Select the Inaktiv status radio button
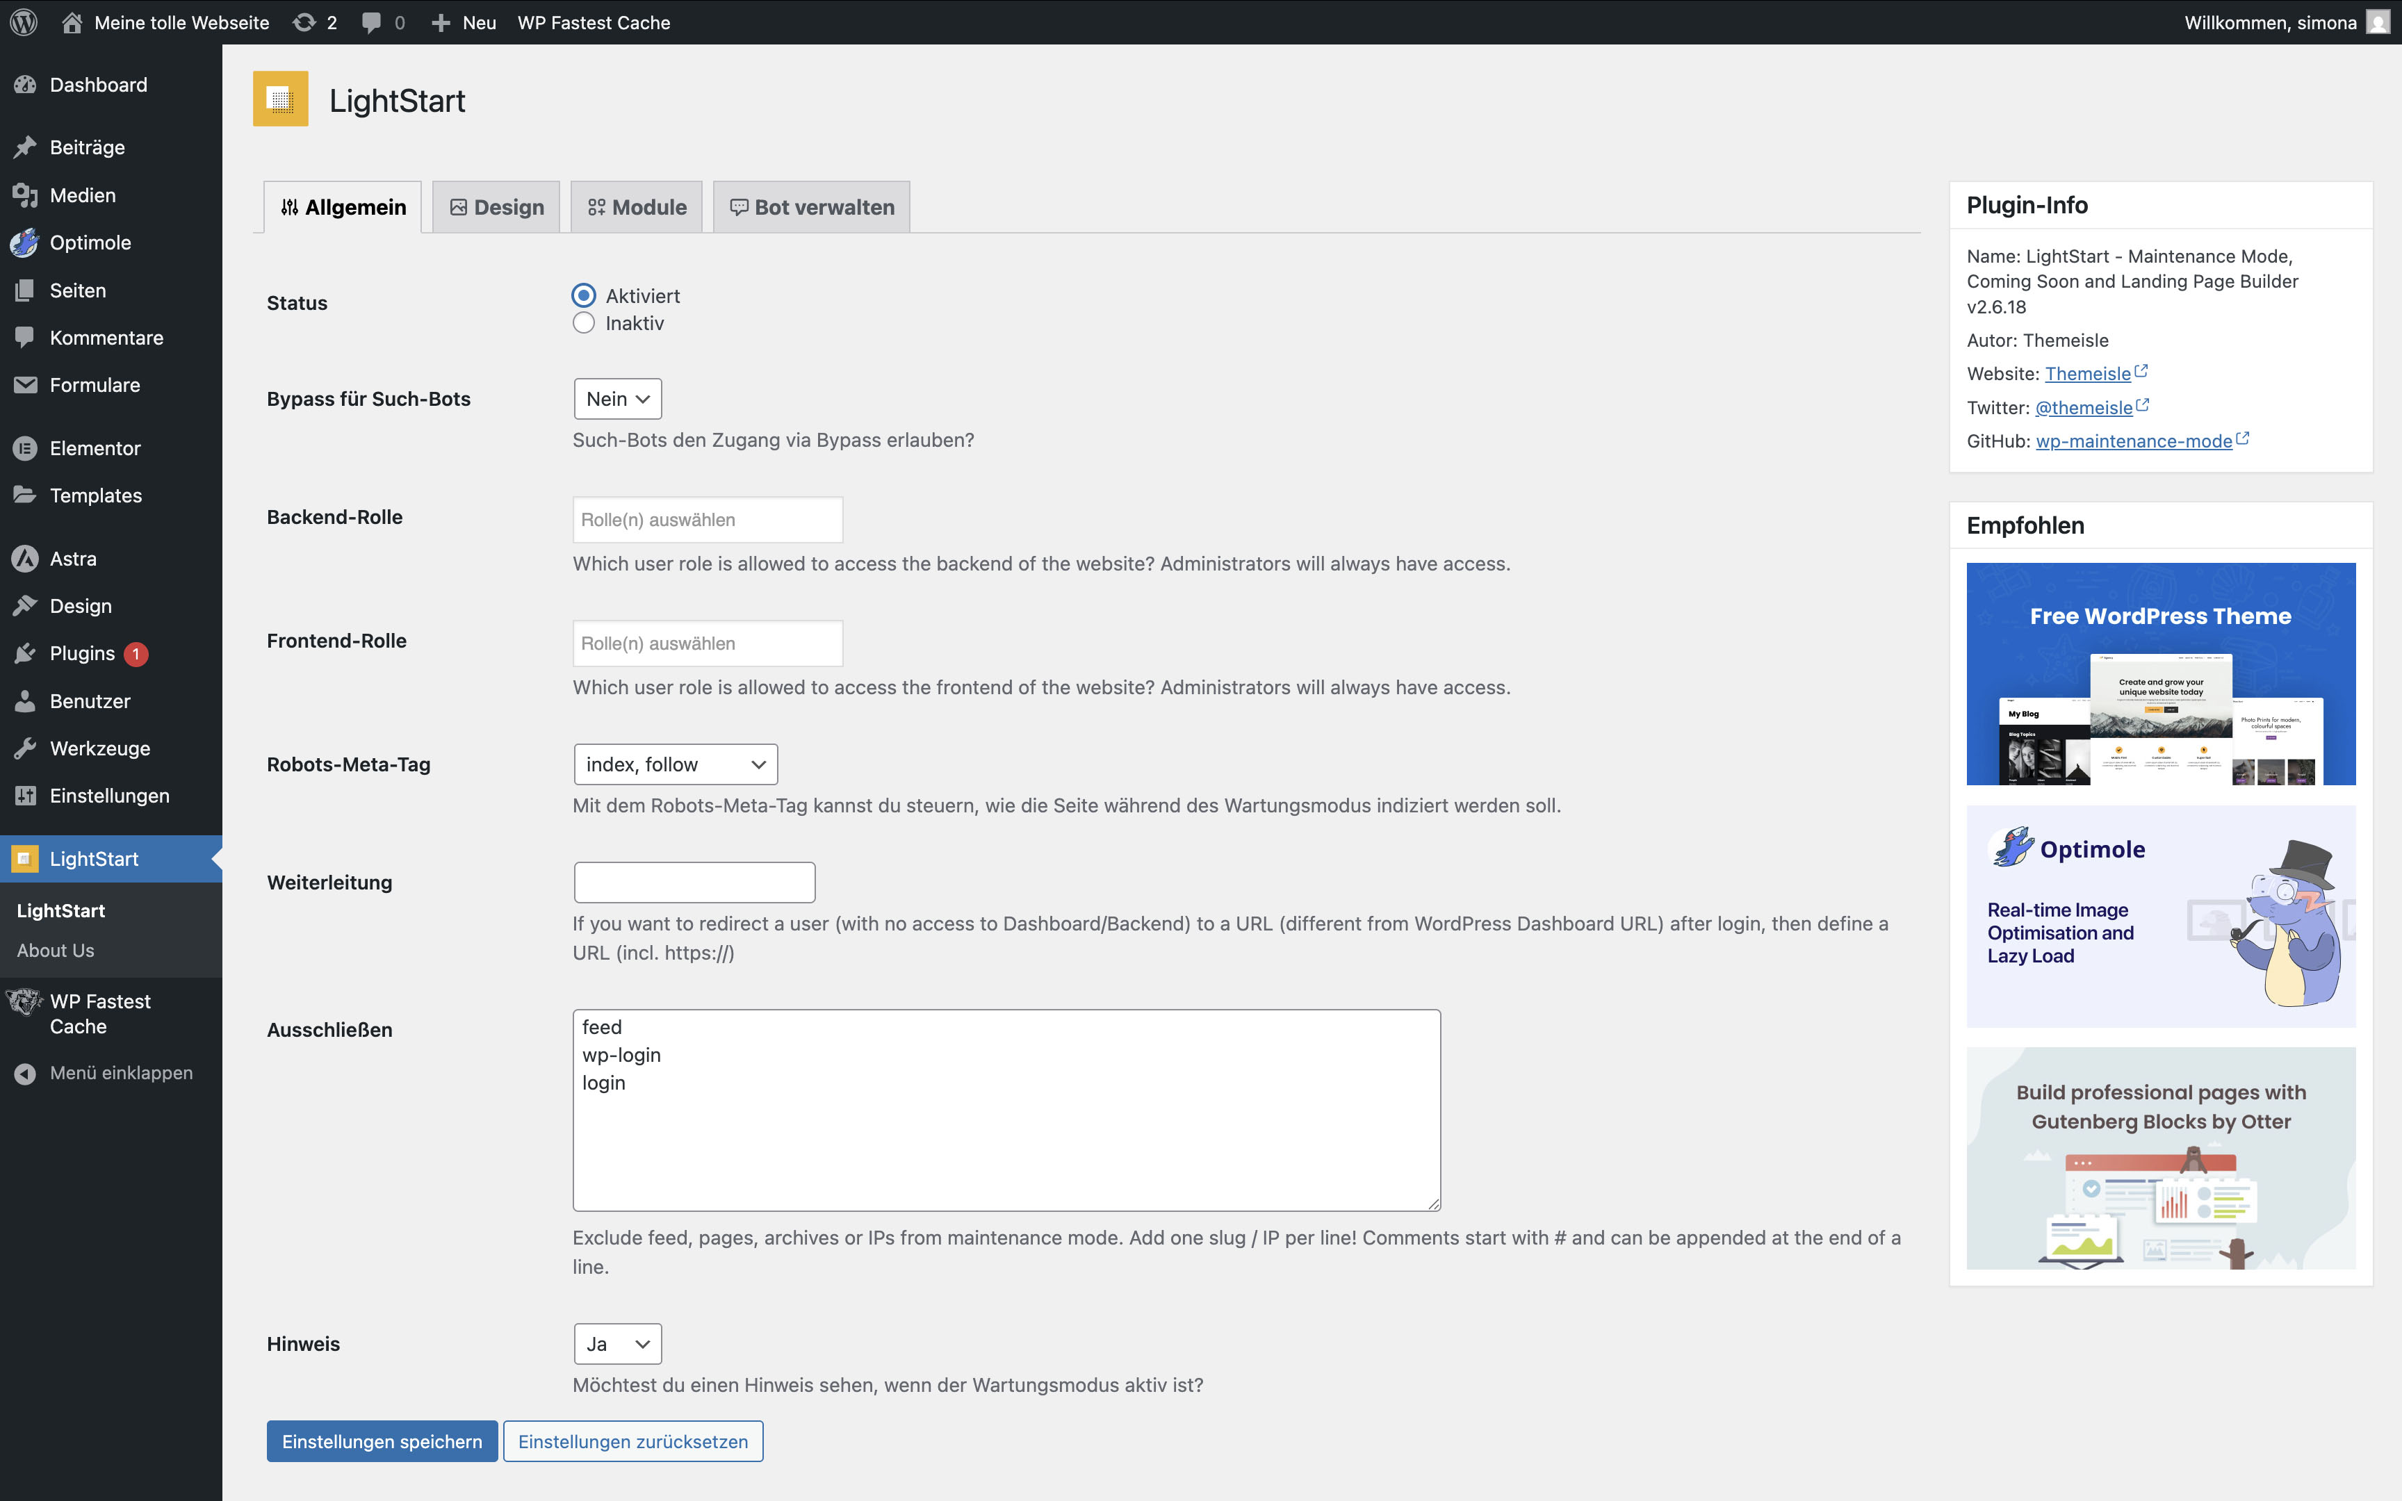Image resolution: width=2402 pixels, height=1501 pixels. click(x=584, y=322)
